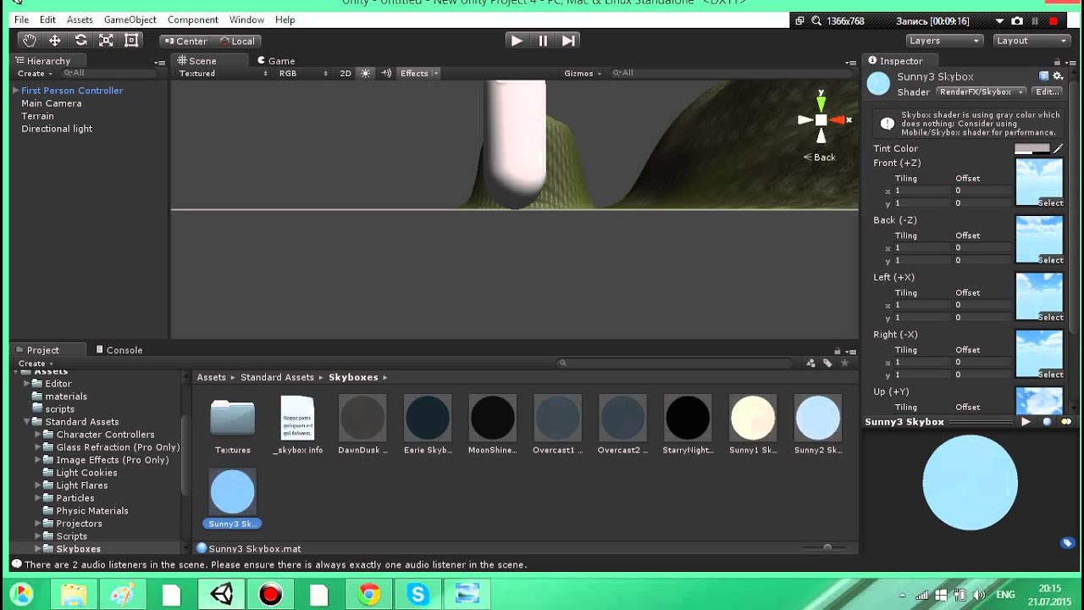1084x610 pixels.
Task: Open the GameObject menu
Action: tap(130, 19)
